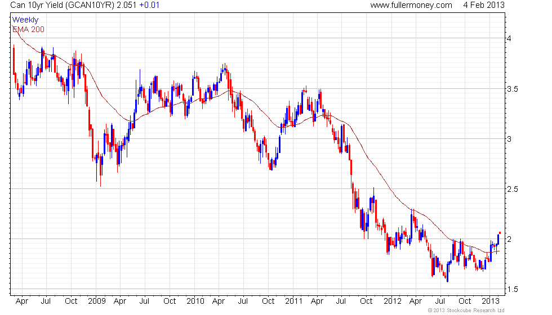The height and width of the screenshot is (315, 552).
Task: Select the 'EMA 200' legend label
Action: point(29,29)
